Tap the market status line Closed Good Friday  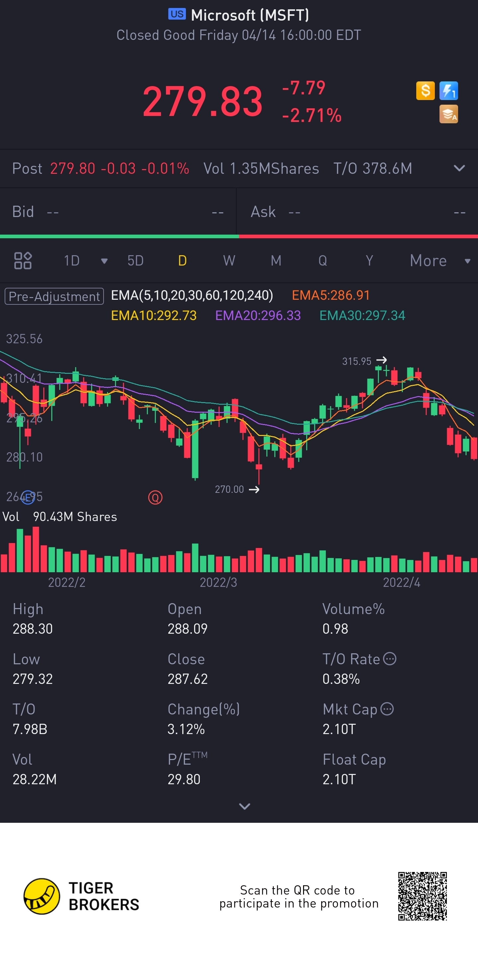pyautogui.click(x=239, y=35)
